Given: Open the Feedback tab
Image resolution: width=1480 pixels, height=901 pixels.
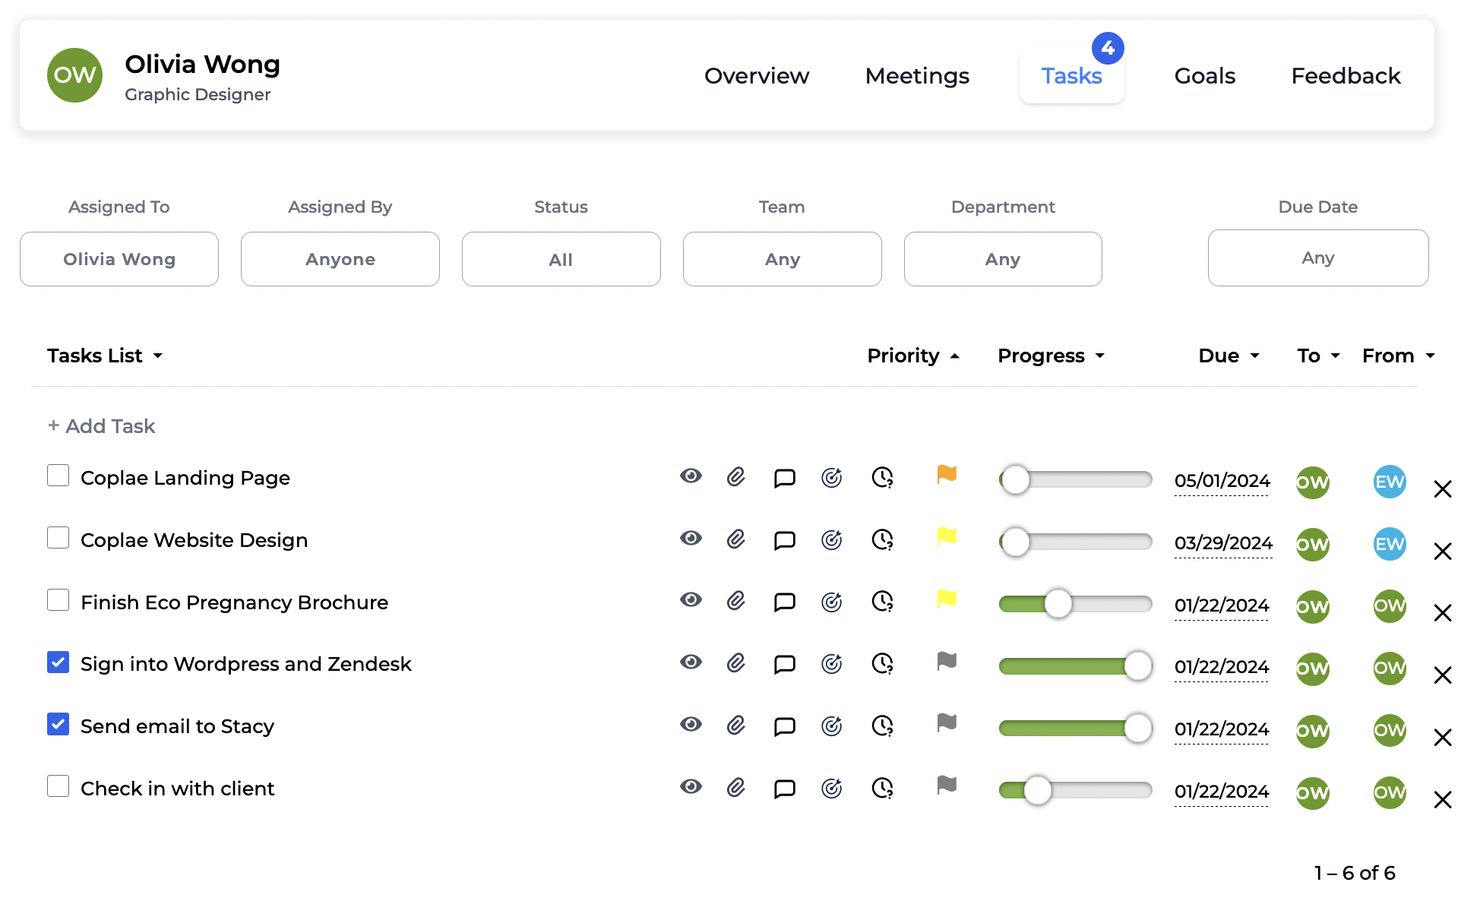Looking at the screenshot, I should click(1346, 76).
